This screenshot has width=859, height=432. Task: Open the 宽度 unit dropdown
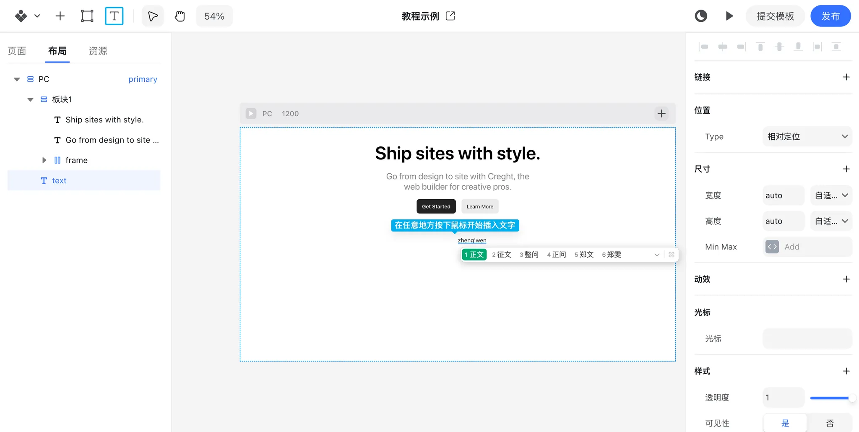[831, 195]
